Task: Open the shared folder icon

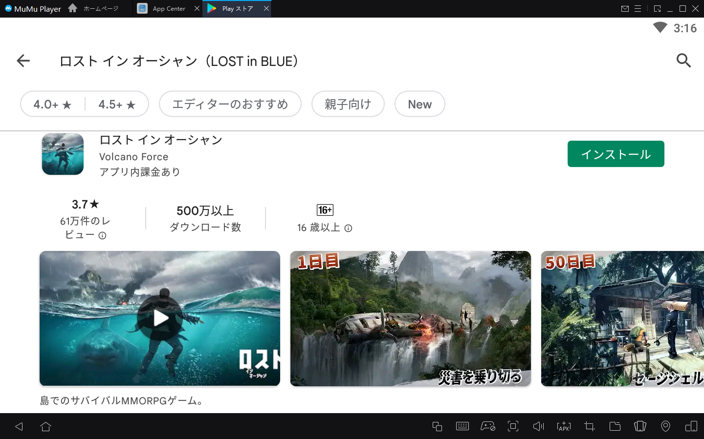Action: coord(615,426)
